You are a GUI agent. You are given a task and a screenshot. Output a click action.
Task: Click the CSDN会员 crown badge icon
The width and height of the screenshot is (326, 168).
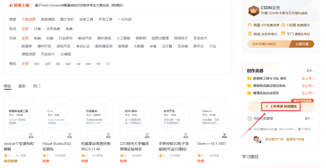tap(253, 11)
